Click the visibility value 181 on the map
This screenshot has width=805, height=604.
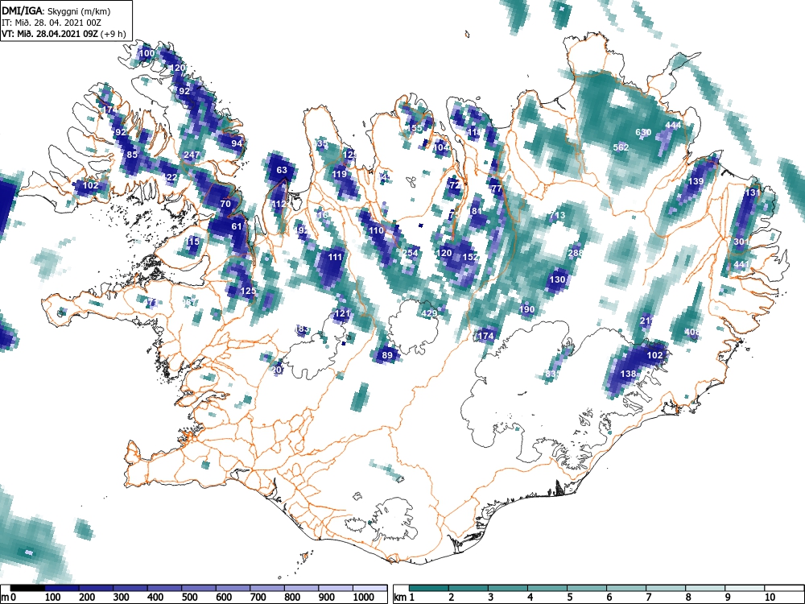[476, 211]
